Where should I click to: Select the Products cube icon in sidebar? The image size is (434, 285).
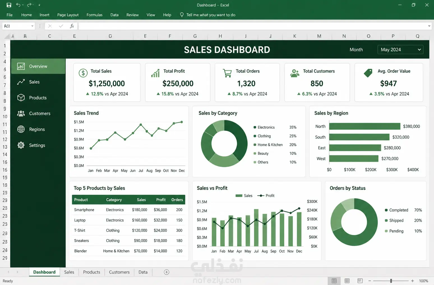tap(21, 98)
